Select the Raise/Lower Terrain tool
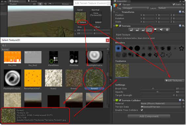The image size is (186, 125). (132, 30)
